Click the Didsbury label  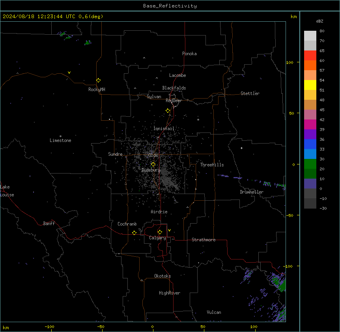(x=151, y=170)
